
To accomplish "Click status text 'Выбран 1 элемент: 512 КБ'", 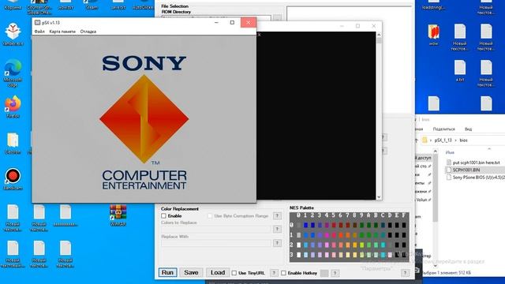I will (x=446, y=273).
